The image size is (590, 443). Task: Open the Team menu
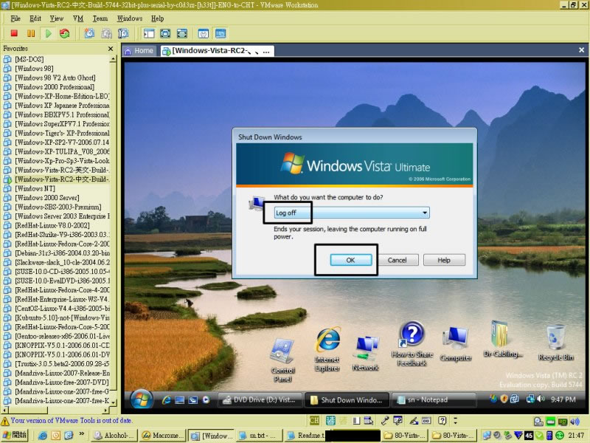point(100,18)
